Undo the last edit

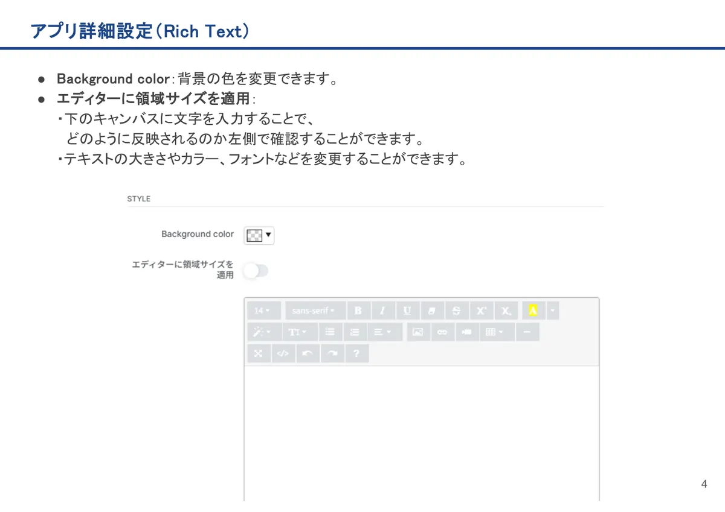[308, 353]
